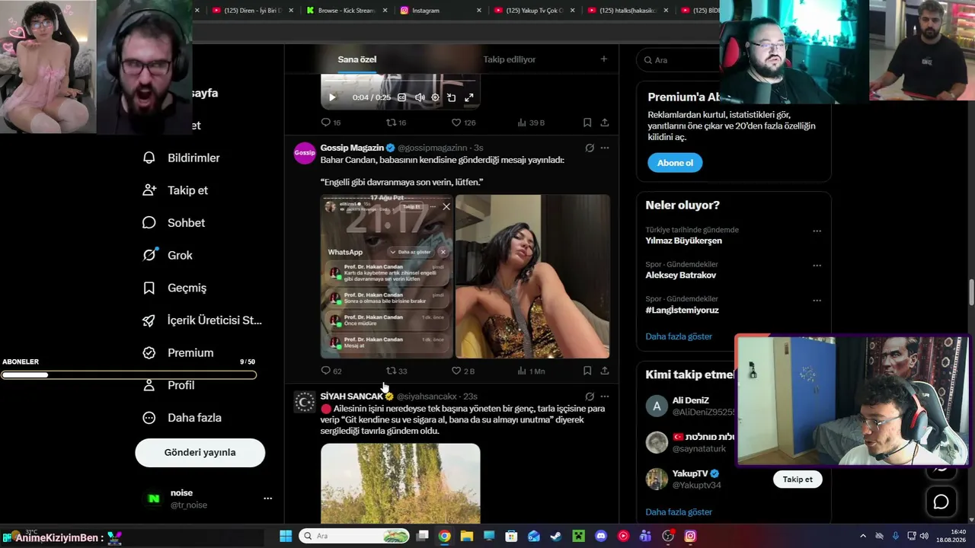
Task: Open Gossip Magazin post's more options menu
Action: click(x=605, y=148)
